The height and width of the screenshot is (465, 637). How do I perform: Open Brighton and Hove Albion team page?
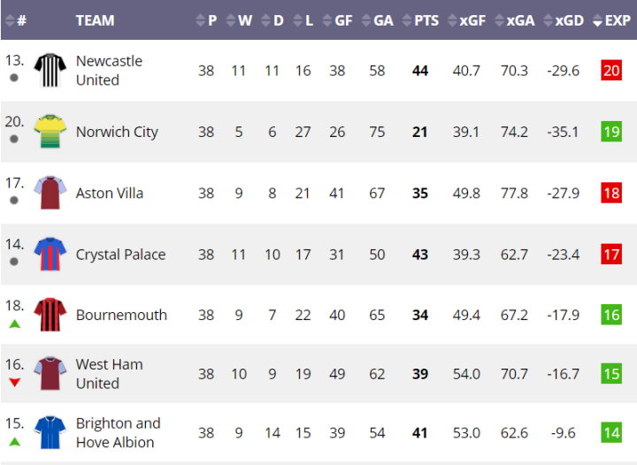tap(118, 432)
